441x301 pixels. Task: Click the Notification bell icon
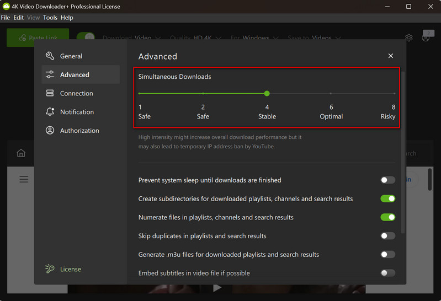tap(50, 111)
